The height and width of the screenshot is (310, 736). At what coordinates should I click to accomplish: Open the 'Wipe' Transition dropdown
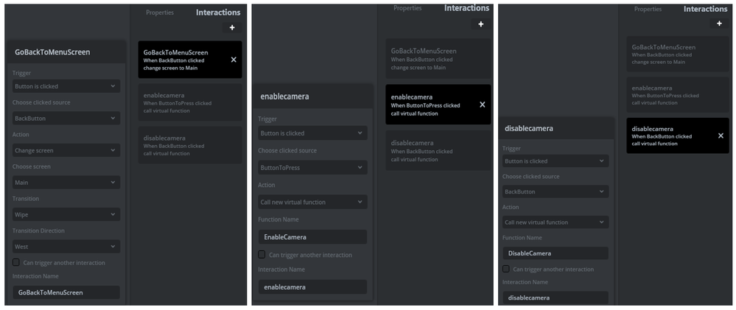click(66, 214)
